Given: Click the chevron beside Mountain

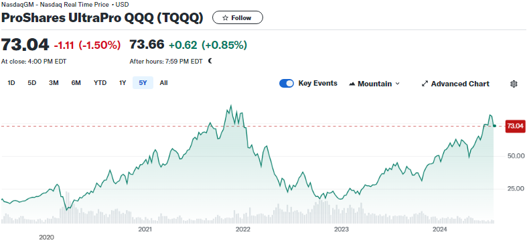Looking at the screenshot, I should click(397, 84).
